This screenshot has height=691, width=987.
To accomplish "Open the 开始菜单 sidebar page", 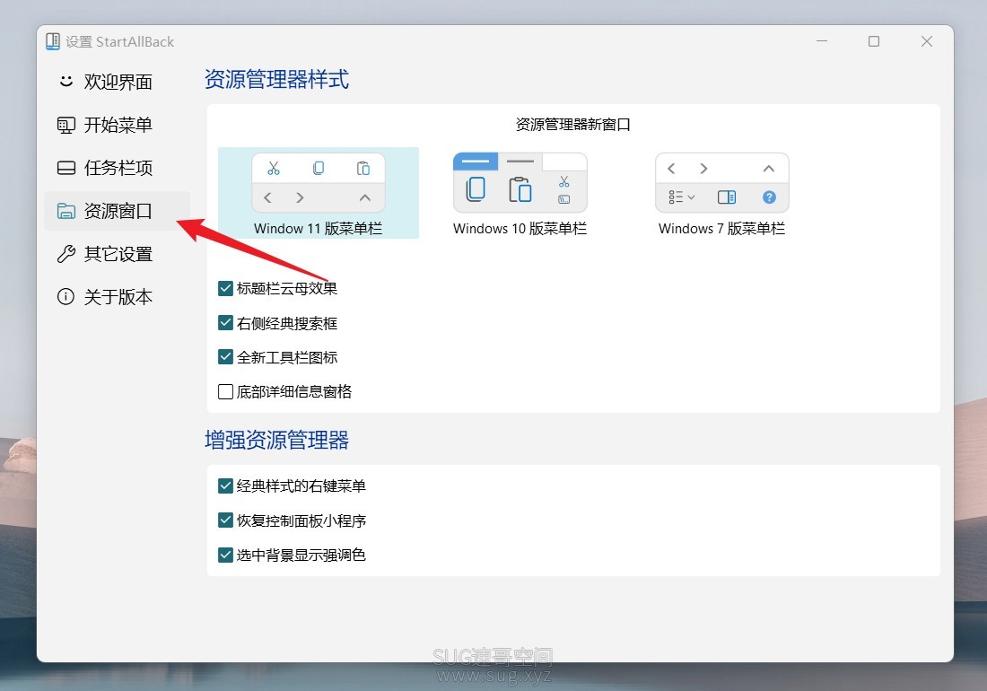I will pos(117,126).
